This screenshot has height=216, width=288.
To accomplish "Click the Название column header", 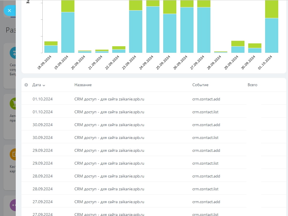I will point(83,85).
